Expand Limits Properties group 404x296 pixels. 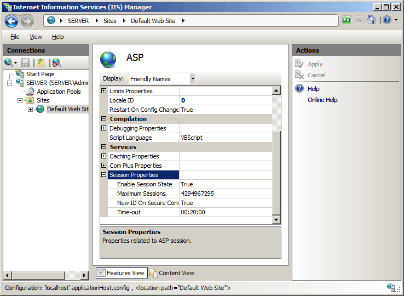(x=103, y=91)
